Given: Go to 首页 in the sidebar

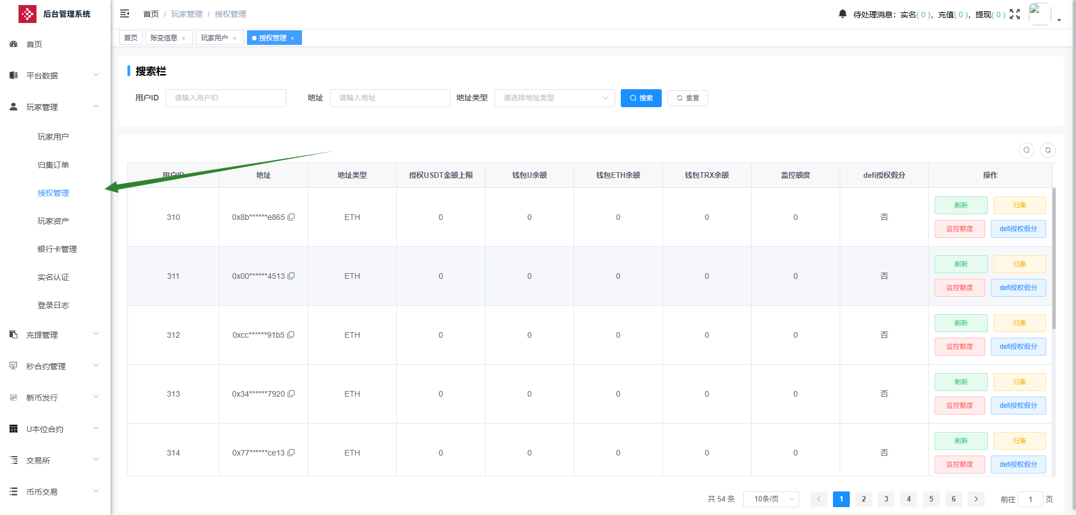Looking at the screenshot, I should click(55, 44).
